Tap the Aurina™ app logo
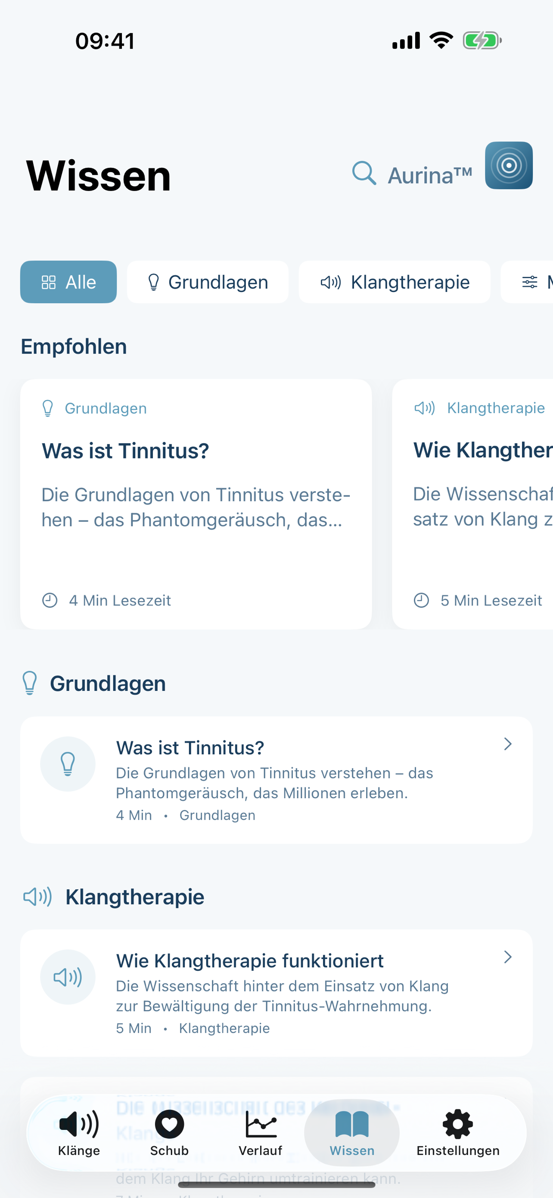 (x=509, y=166)
